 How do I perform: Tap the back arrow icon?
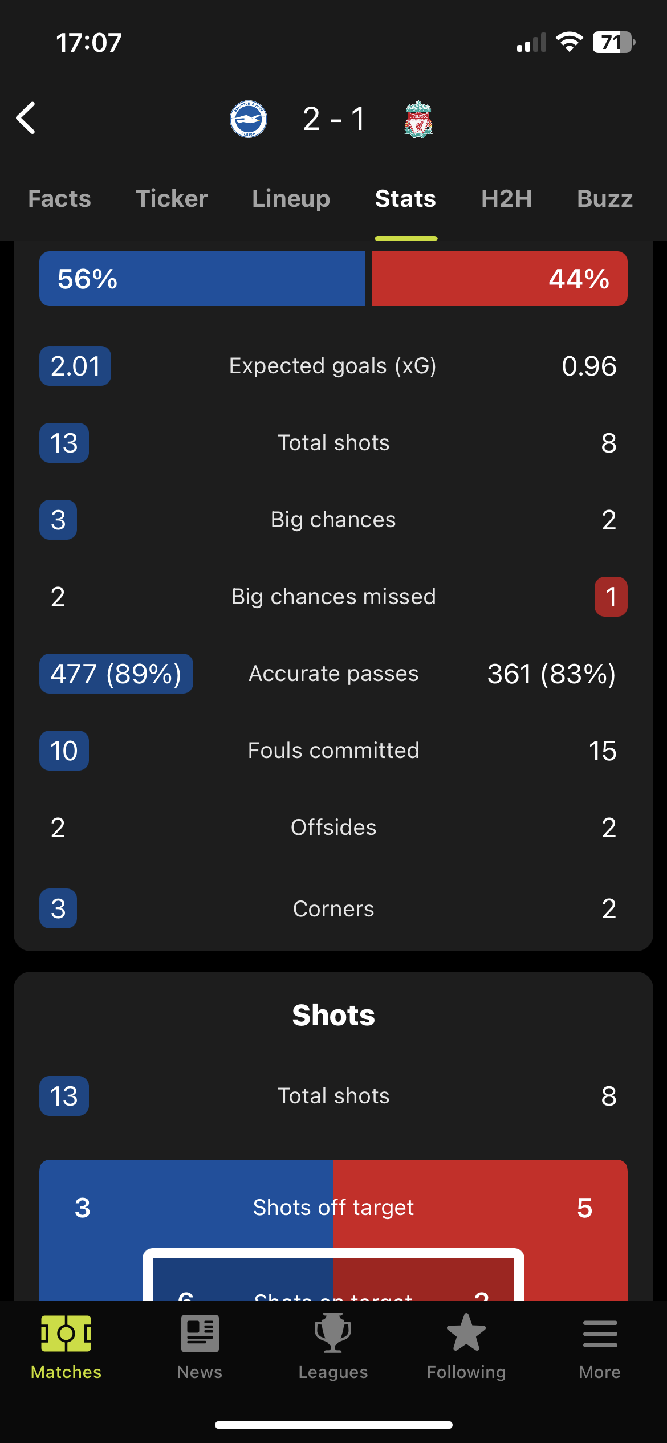click(26, 119)
